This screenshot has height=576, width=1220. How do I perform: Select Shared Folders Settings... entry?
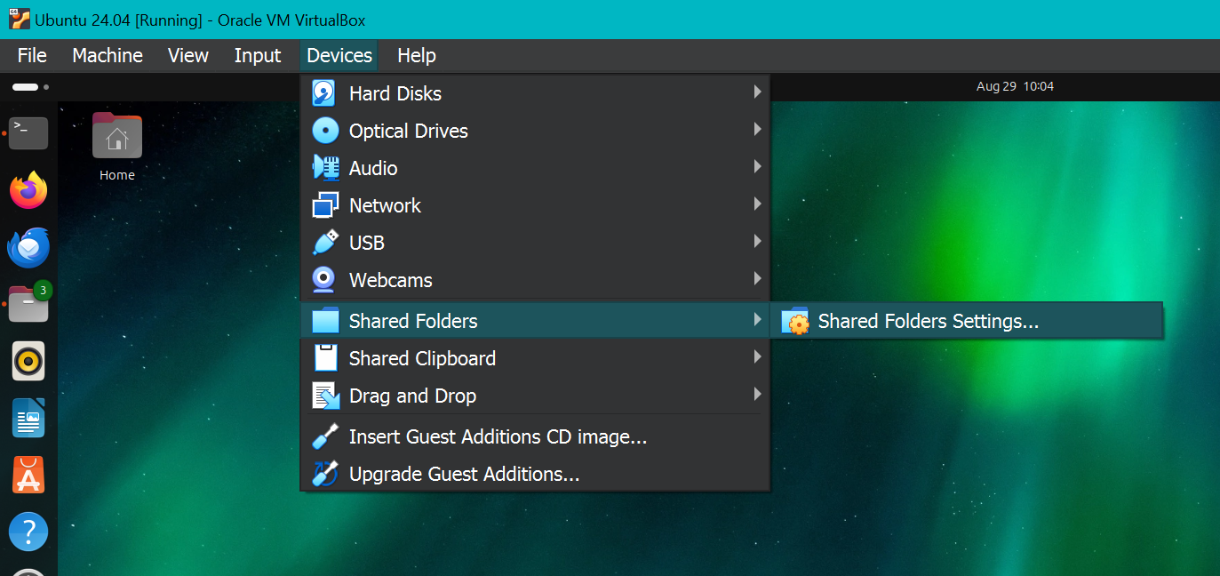point(928,321)
